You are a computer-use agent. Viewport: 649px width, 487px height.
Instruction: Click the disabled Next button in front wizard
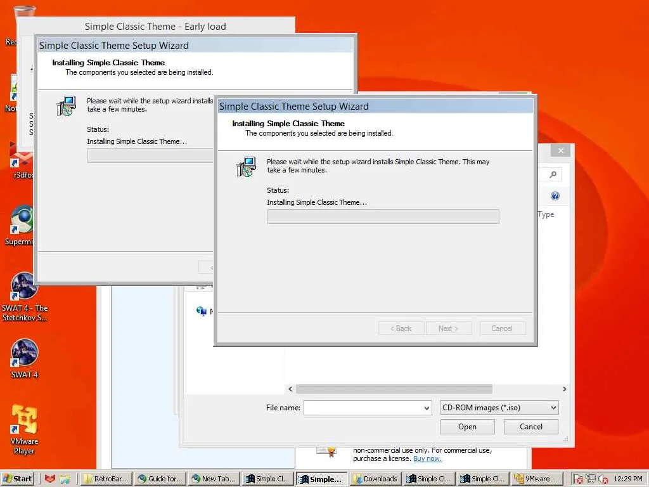pos(449,328)
